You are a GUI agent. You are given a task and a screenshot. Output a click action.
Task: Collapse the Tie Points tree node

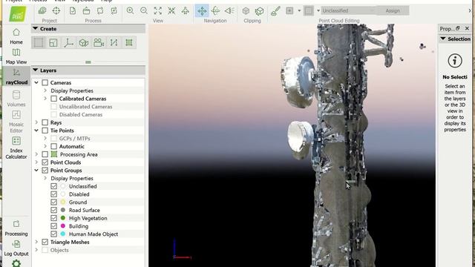pyautogui.click(x=36, y=131)
